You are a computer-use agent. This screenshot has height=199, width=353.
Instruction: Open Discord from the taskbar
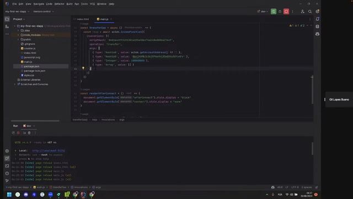coord(26,195)
